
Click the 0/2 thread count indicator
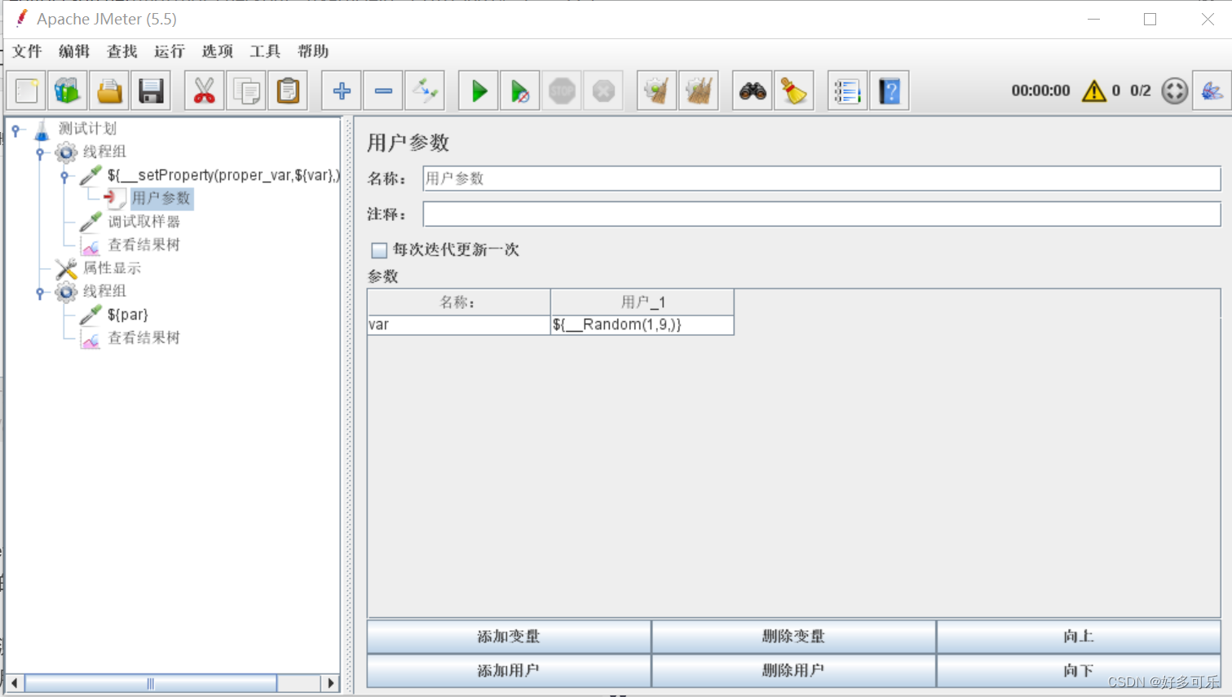1140,90
